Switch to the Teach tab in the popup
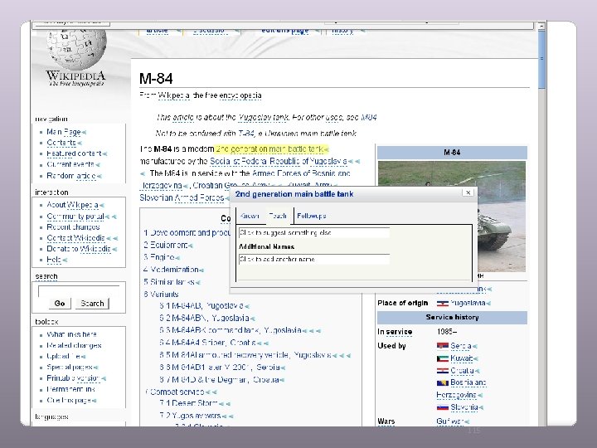The height and width of the screenshot is (448, 597). click(x=278, y=216)
